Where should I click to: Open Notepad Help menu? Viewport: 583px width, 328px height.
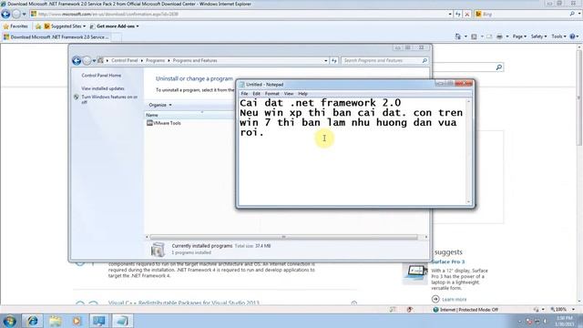tap(302, 94)
